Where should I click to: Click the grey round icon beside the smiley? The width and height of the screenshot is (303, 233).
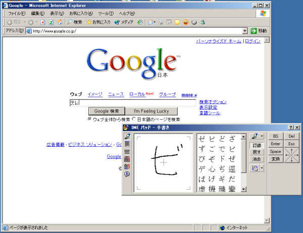[194, 23]
